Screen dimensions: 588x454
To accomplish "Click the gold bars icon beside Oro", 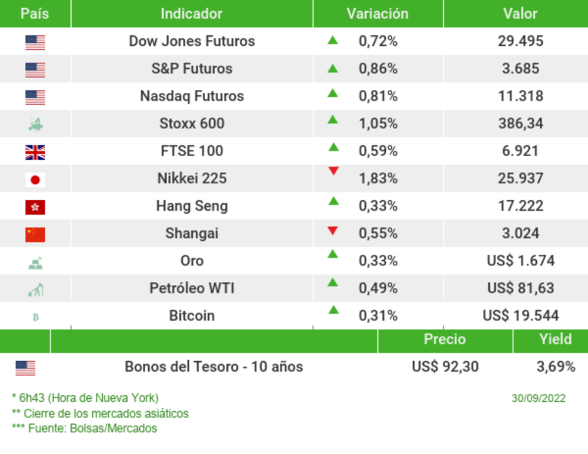I will pyautogui.click(x=35, y=263).
